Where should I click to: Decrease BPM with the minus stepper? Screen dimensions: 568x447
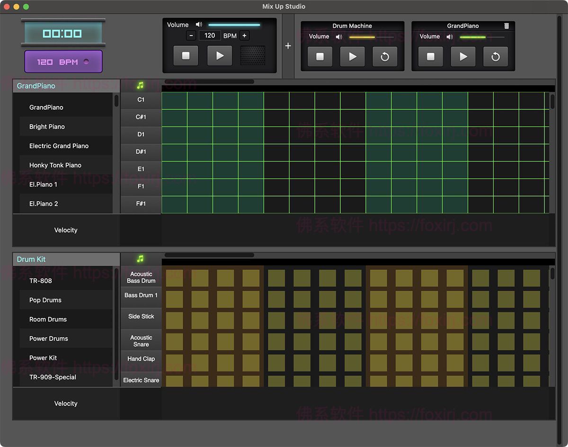(x=191, y=36)
